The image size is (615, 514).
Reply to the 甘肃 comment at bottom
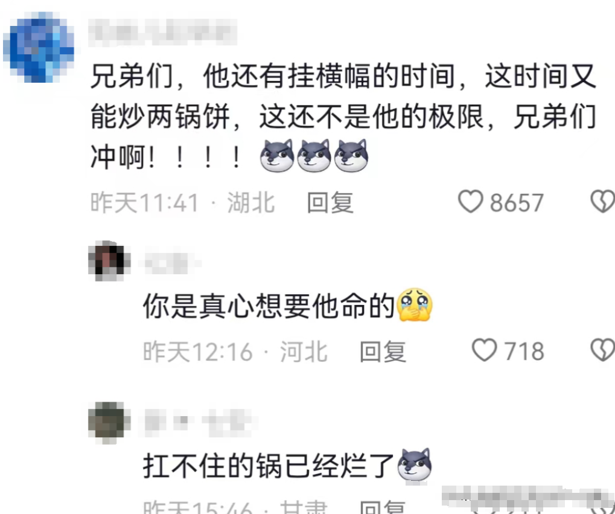pyautogui.click(x=383, y=507)
